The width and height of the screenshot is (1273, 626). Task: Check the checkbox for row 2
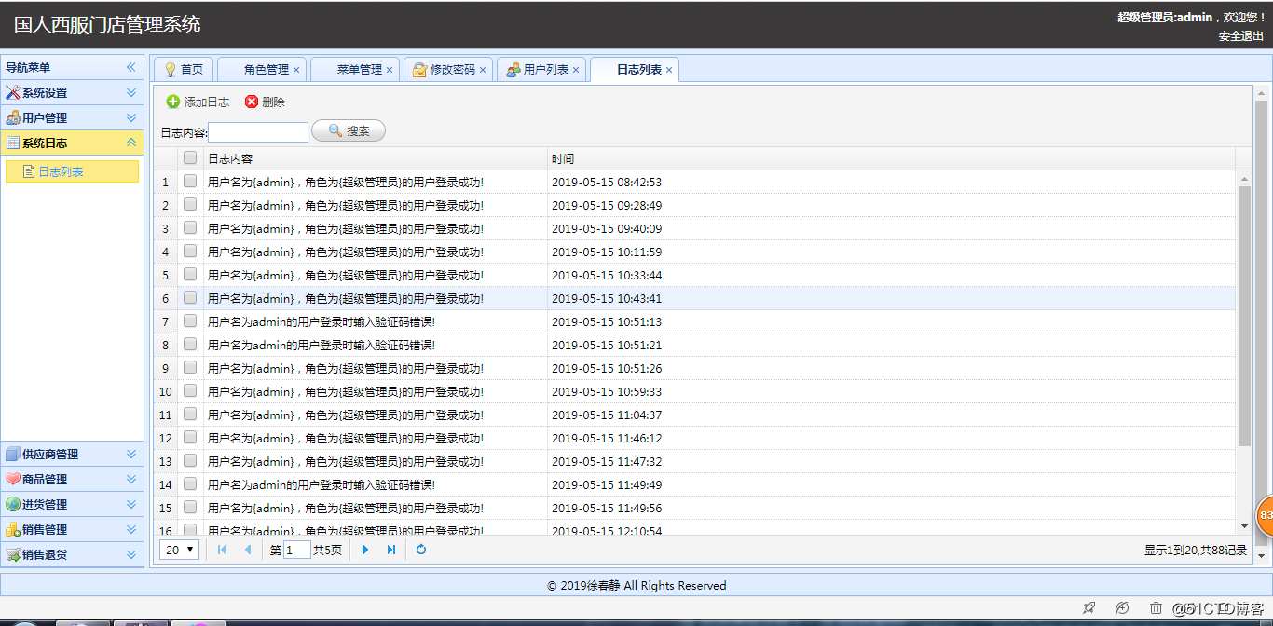tap(190, 205)
